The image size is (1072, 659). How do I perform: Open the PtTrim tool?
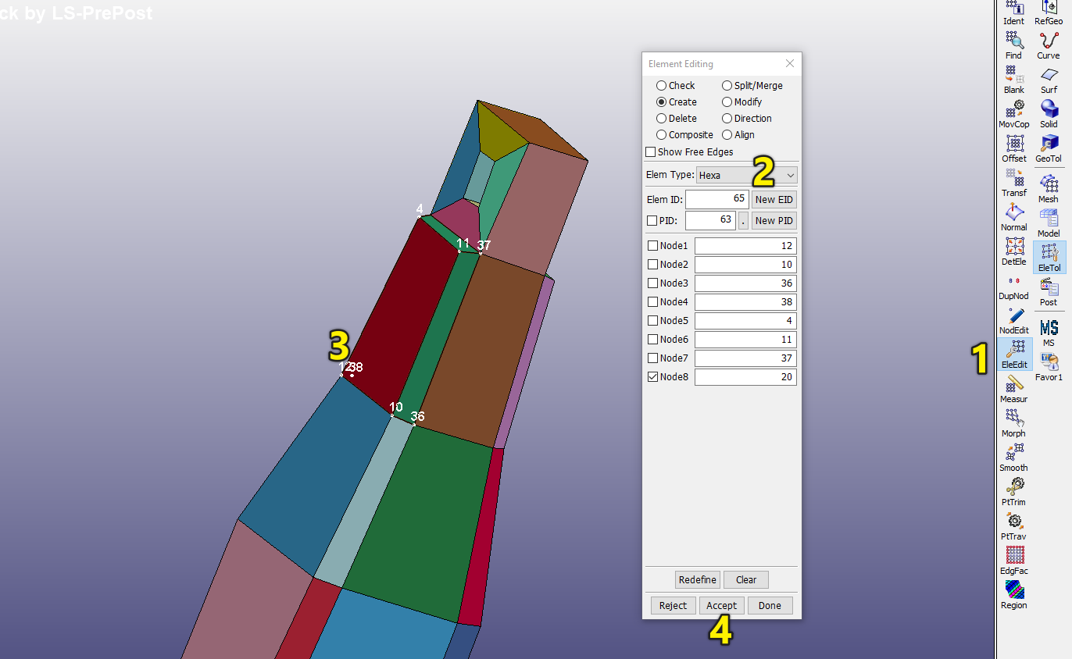(x=1014, y=492)
